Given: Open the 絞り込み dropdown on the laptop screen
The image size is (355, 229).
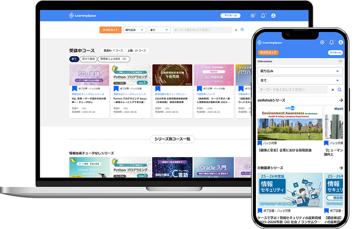Looking at the screenshot, I should tap(134, 30).
